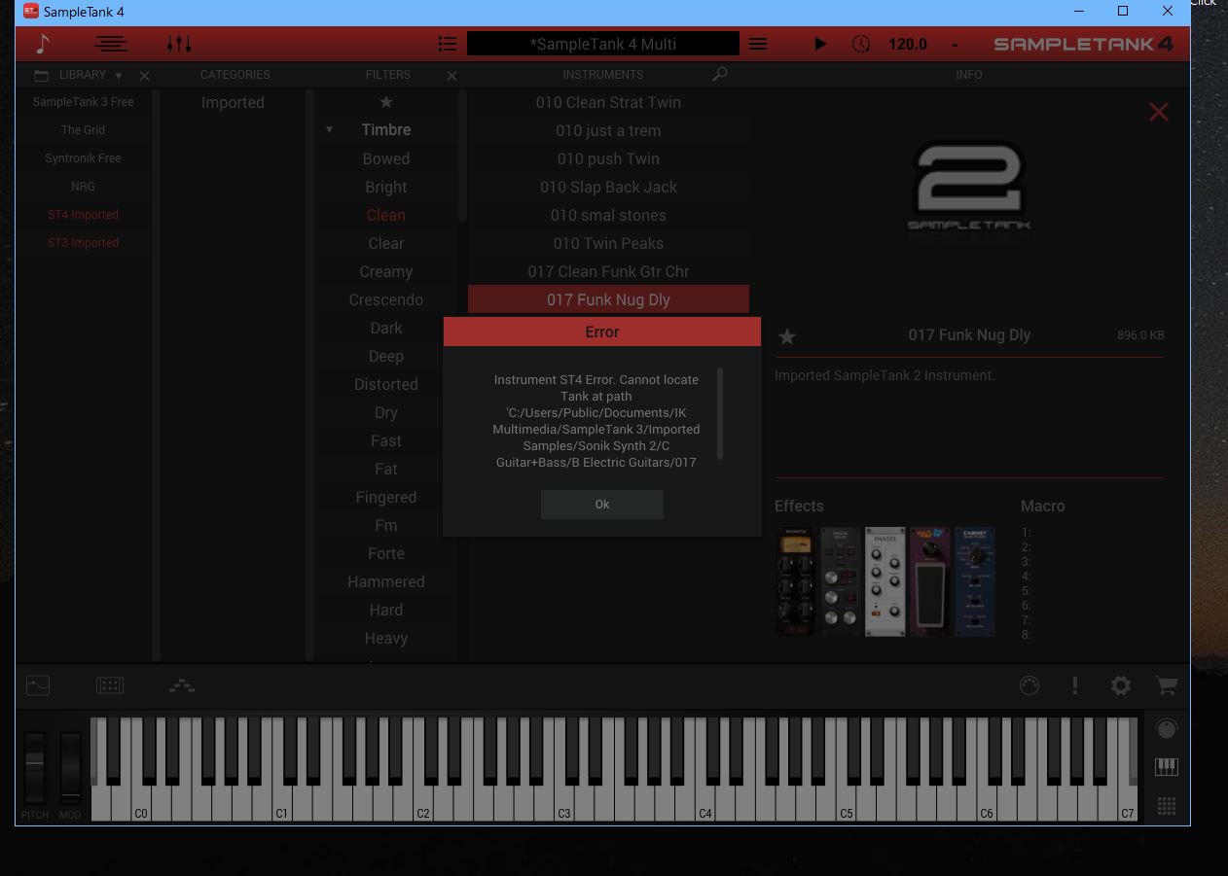This screenshot has width=1228, height=876.
Task: Toggle the Hammered timbre filter
Action: point(386,581)
